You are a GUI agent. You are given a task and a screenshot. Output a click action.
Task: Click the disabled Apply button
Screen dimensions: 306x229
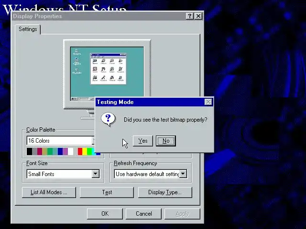(x=182, y=214)
